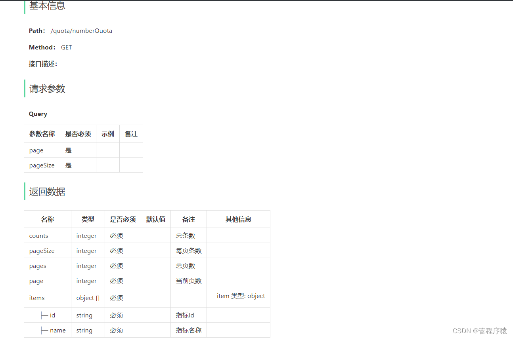Click the 总条数 remark cell

click(189, 236)
